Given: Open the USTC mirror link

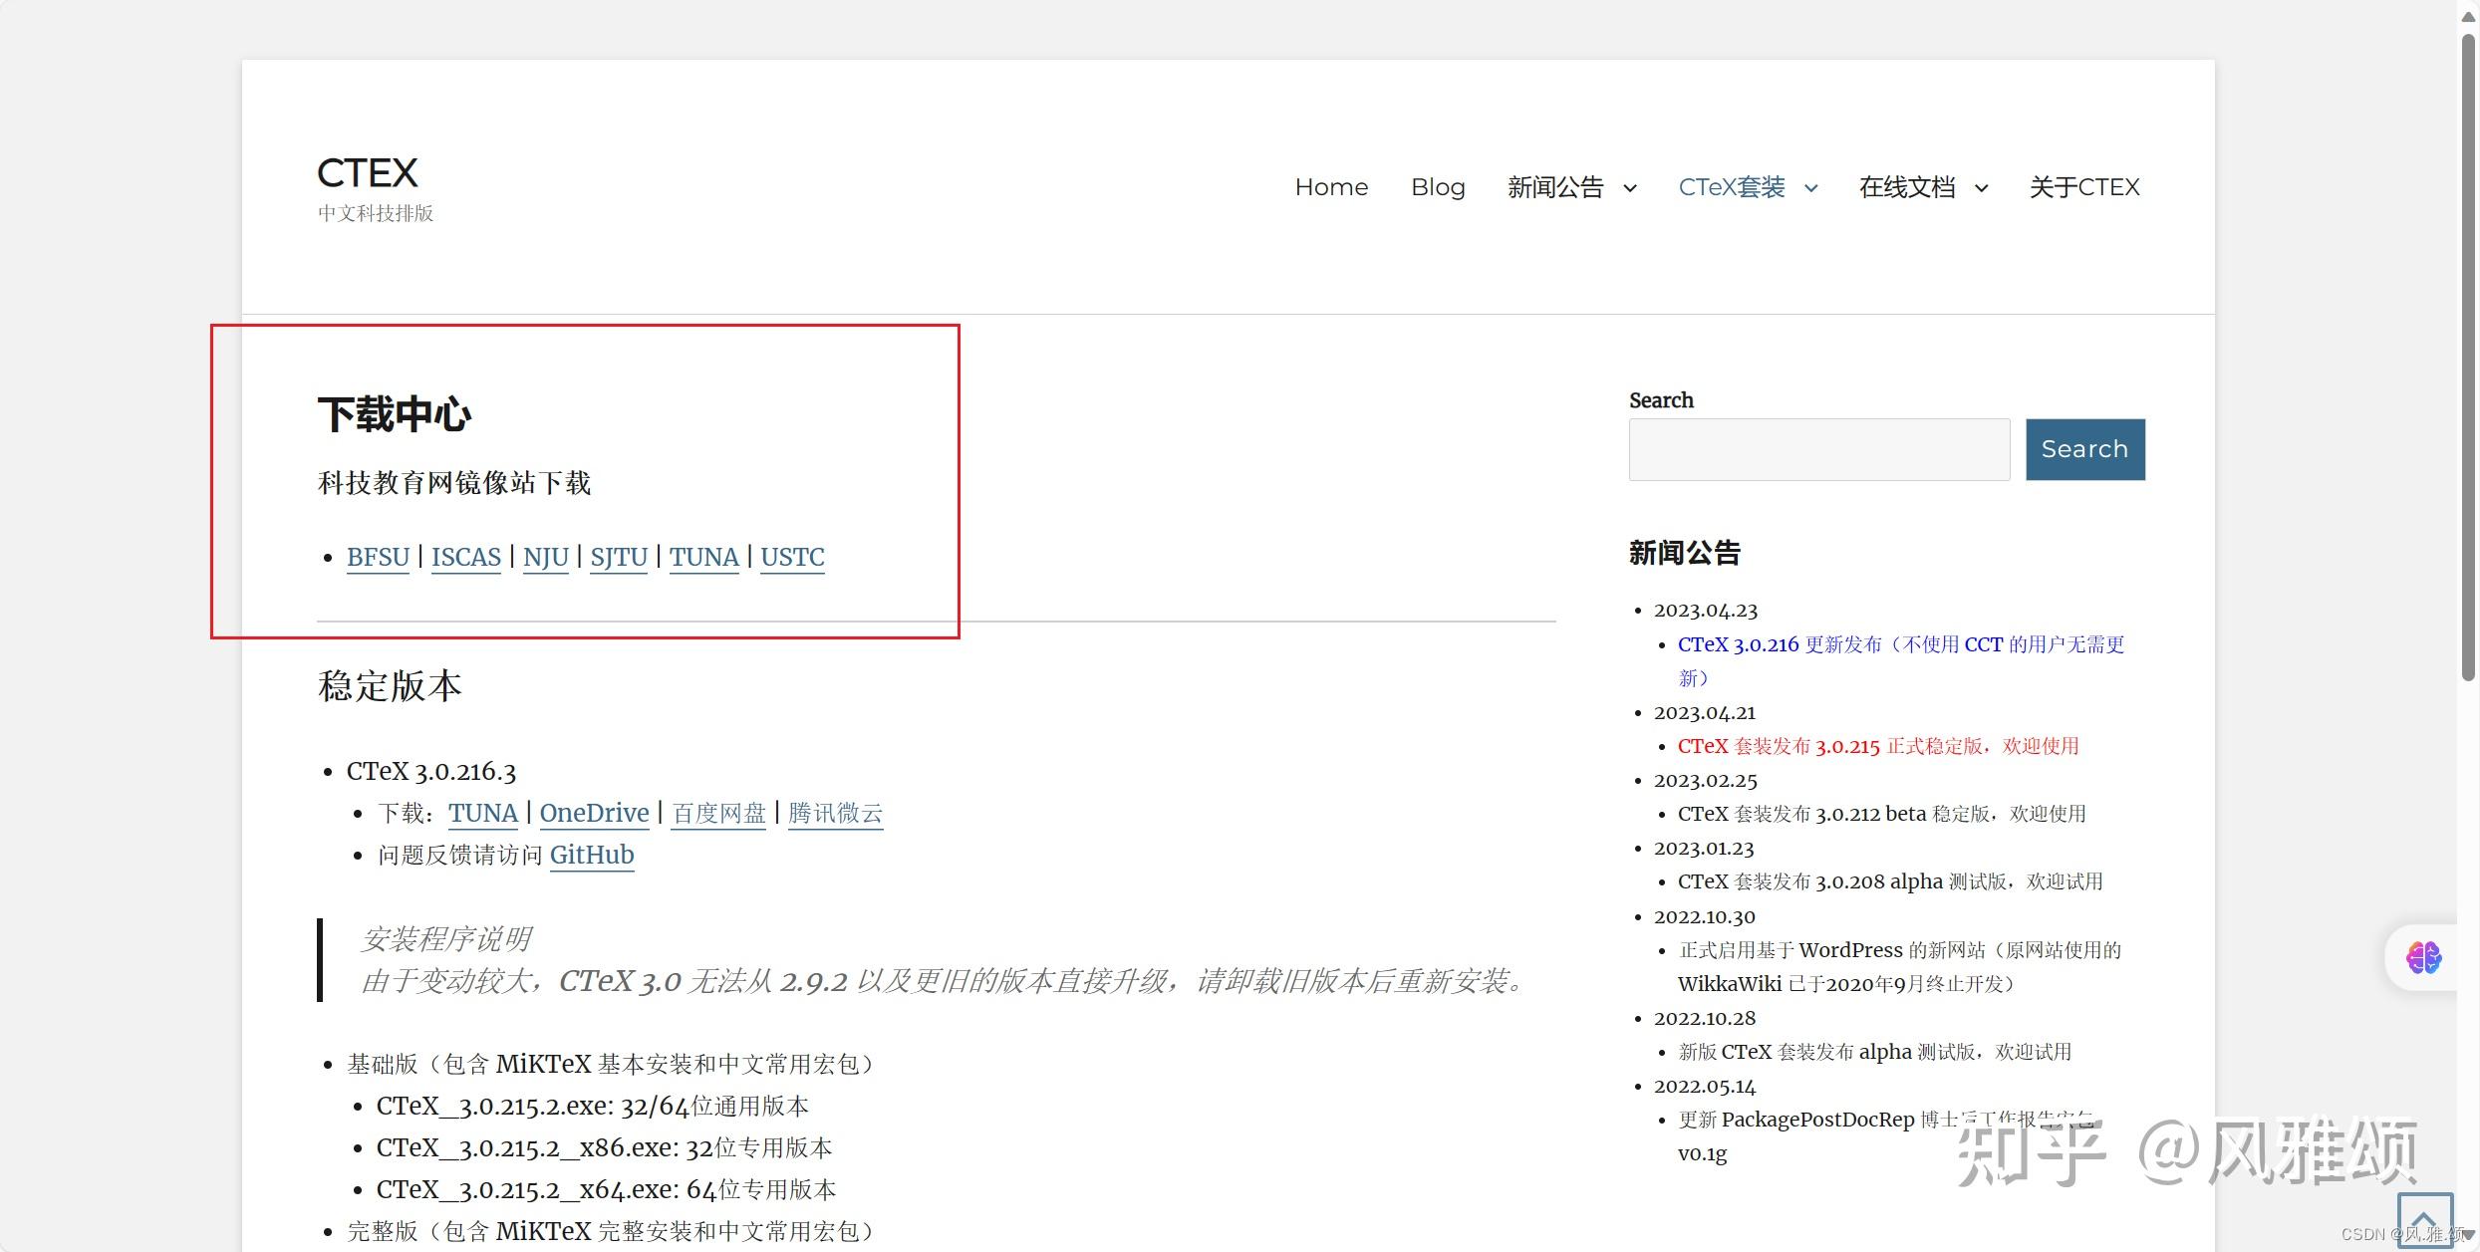Looking at the screenshot, I should (792, 558).
